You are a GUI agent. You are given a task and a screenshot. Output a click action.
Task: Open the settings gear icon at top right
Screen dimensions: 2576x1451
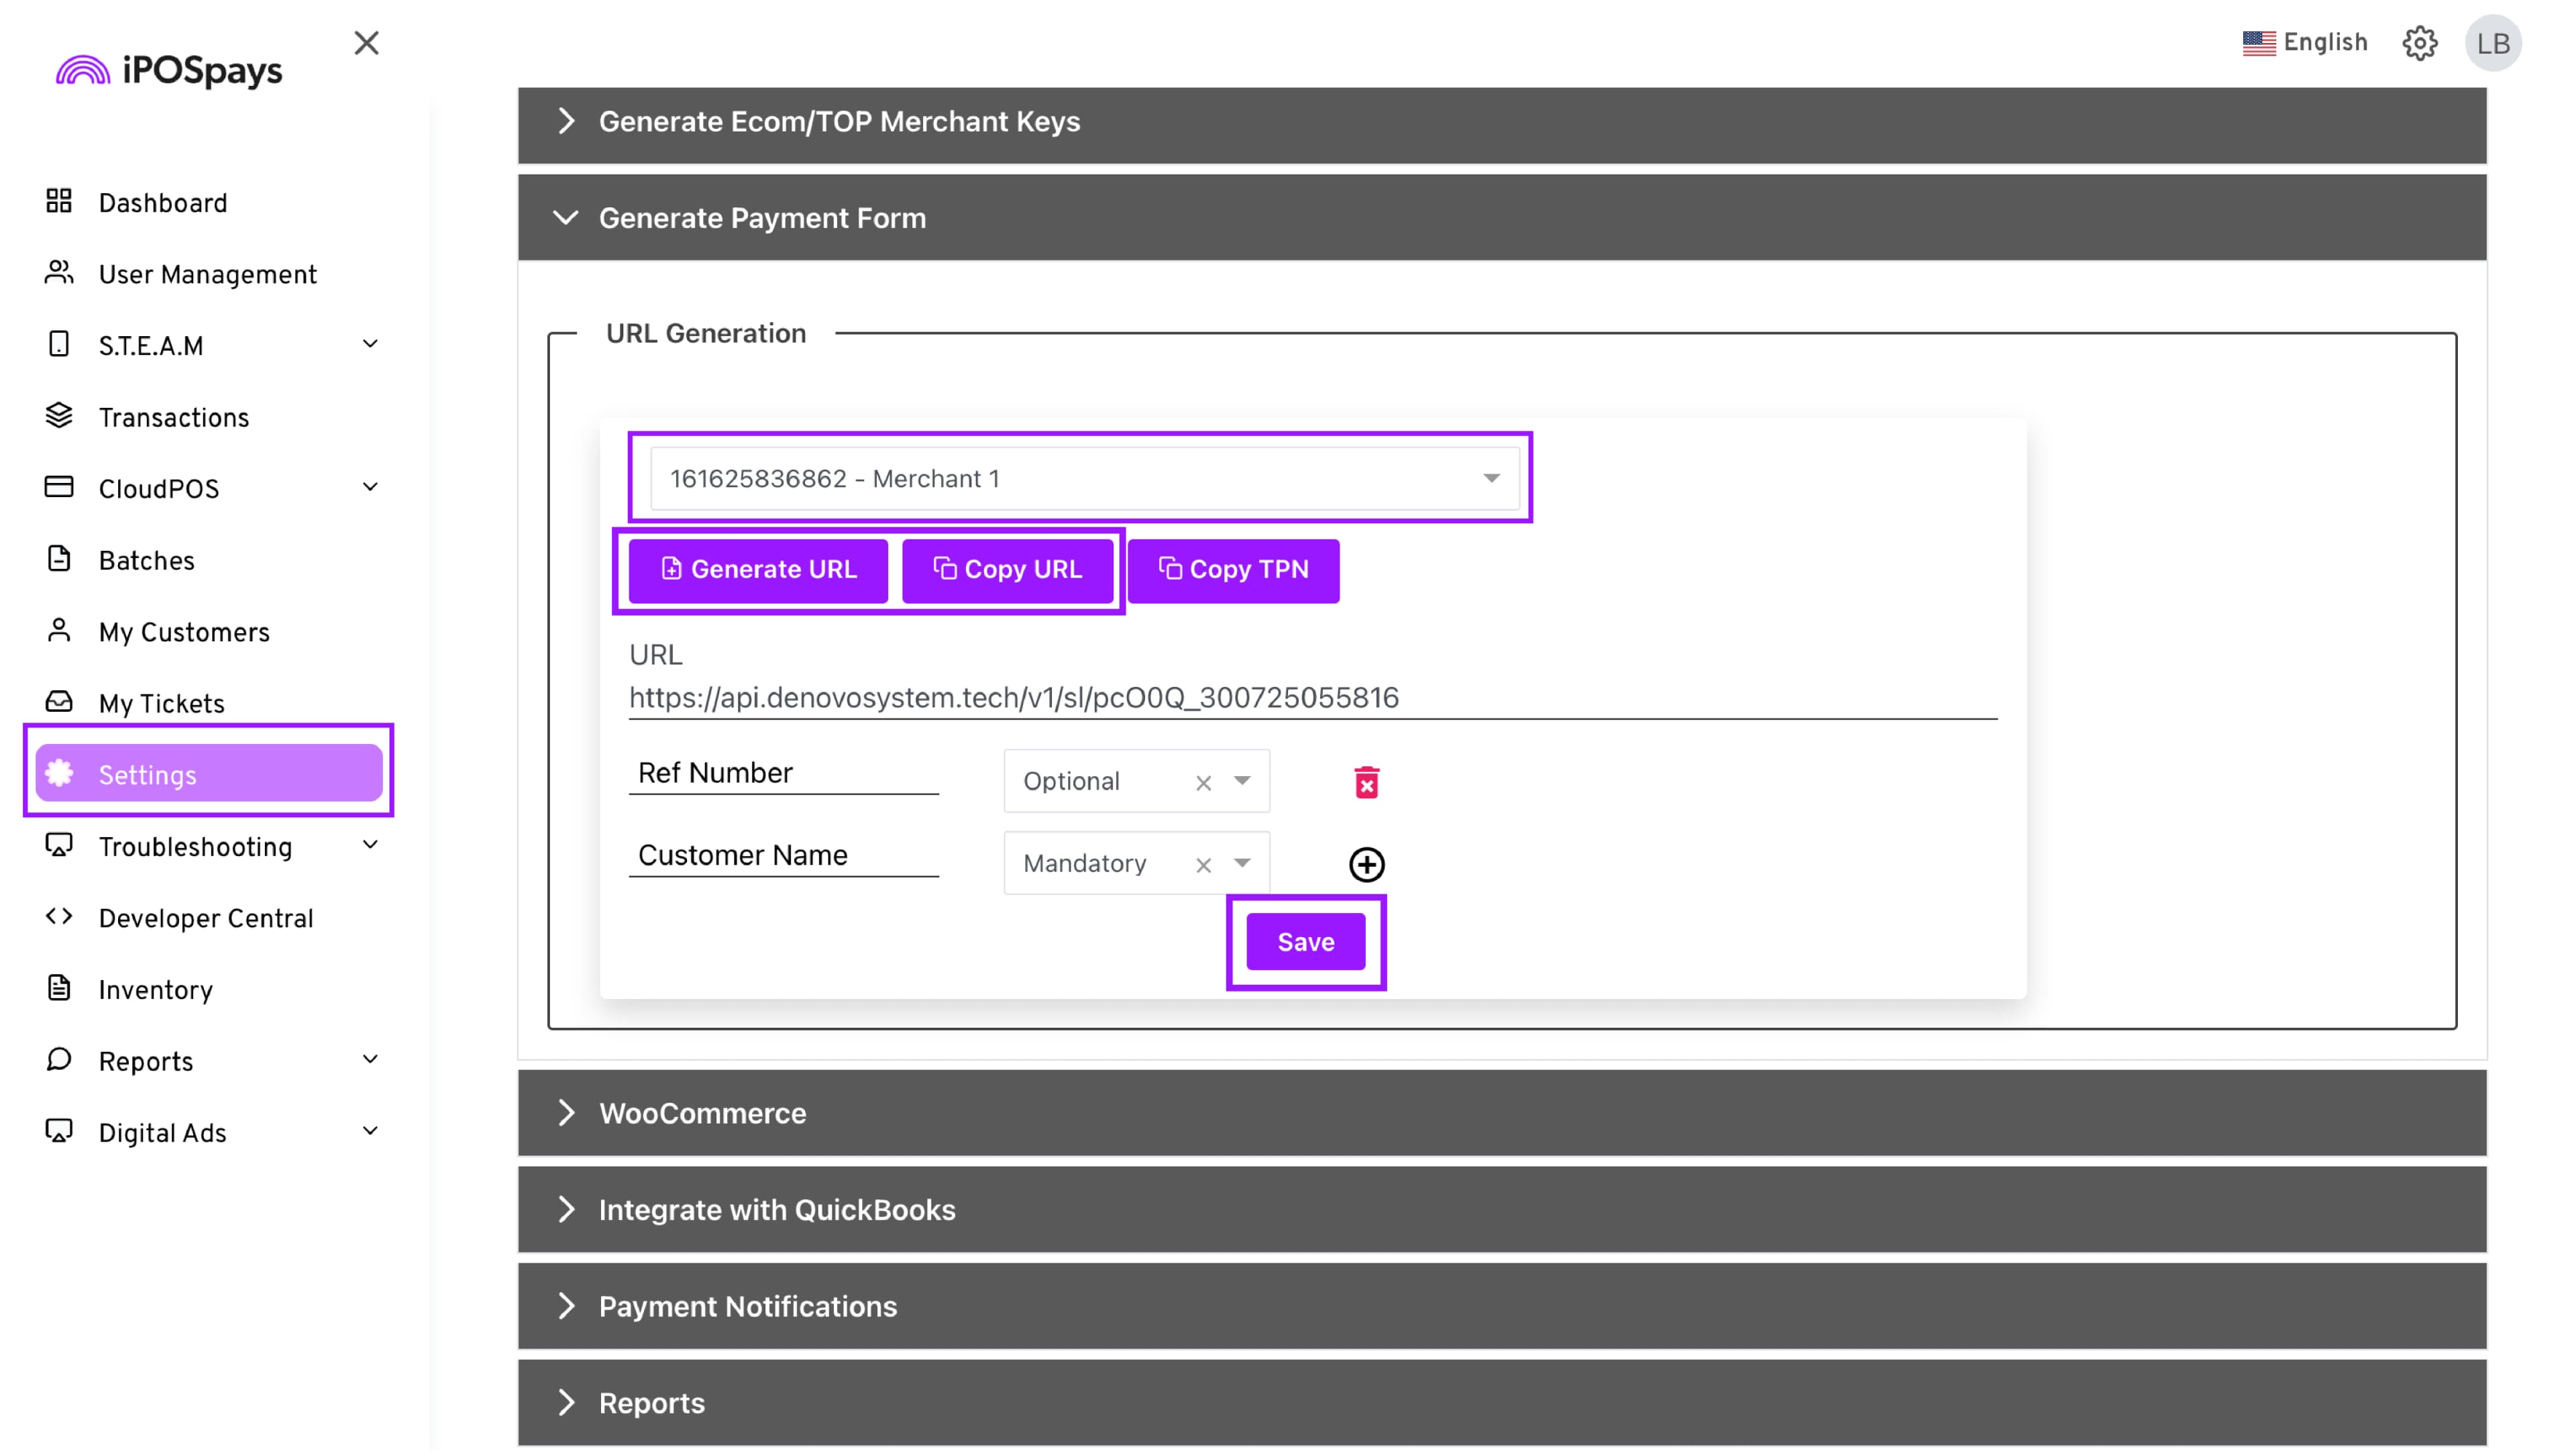2419,43
